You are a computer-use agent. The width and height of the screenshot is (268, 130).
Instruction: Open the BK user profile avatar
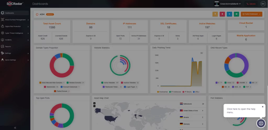(x=263, y=4)
